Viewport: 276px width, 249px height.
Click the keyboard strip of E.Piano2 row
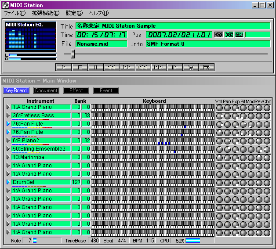tap(153, 141)
